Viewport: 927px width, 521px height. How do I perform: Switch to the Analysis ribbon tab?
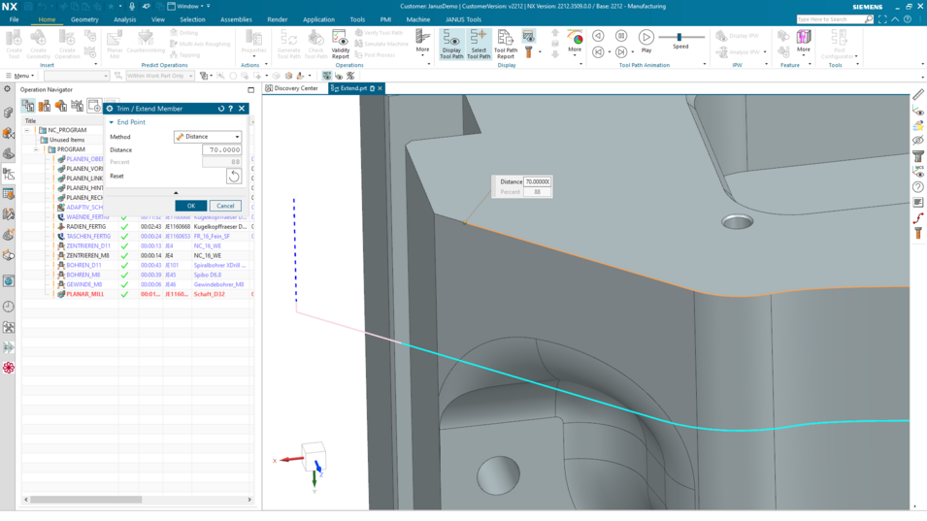125,19
